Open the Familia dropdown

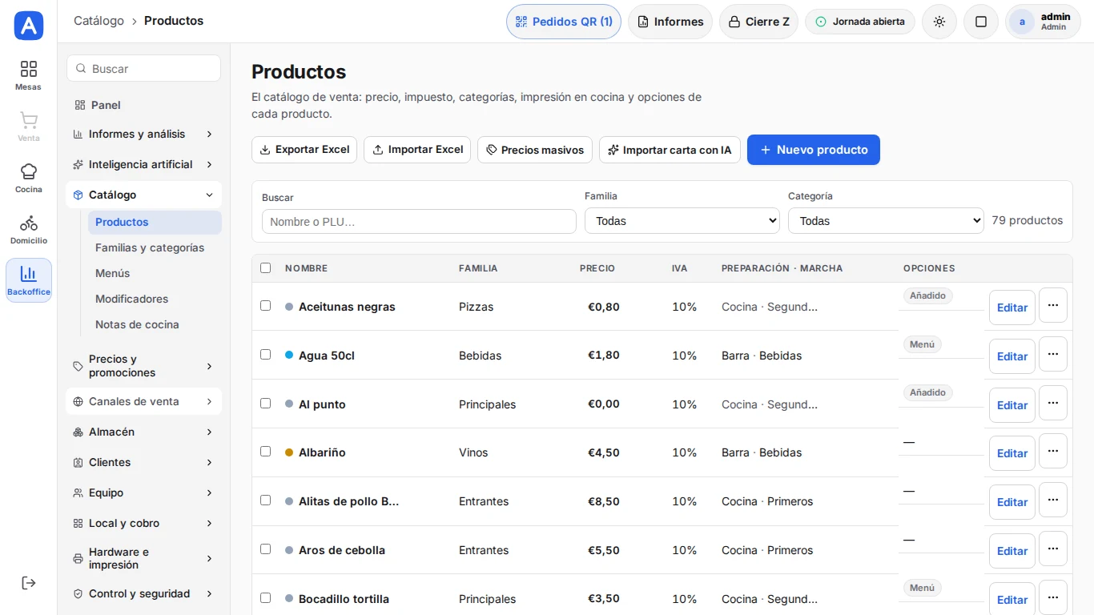[682, 221]
